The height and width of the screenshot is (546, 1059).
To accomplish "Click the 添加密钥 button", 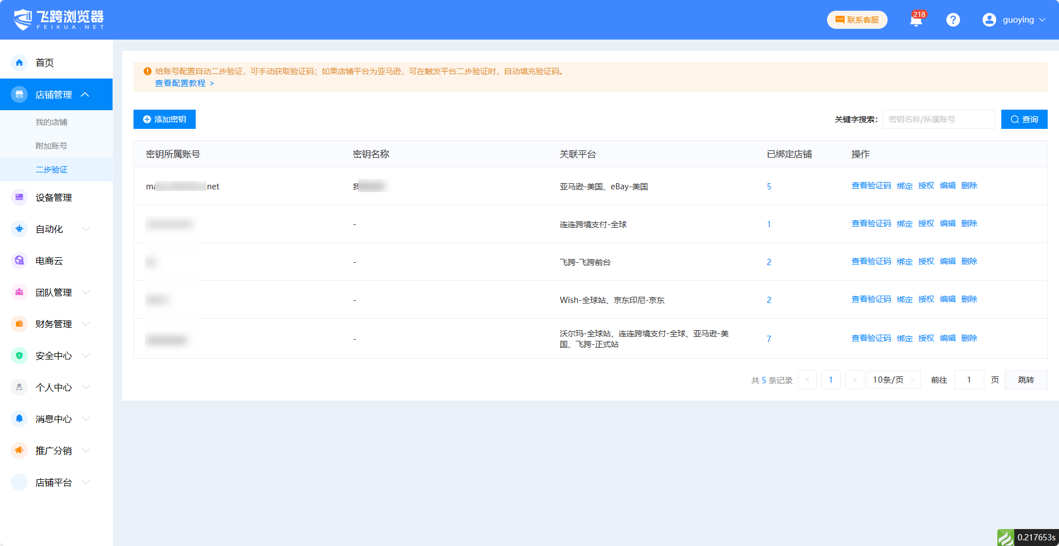I will click(165, 119).
